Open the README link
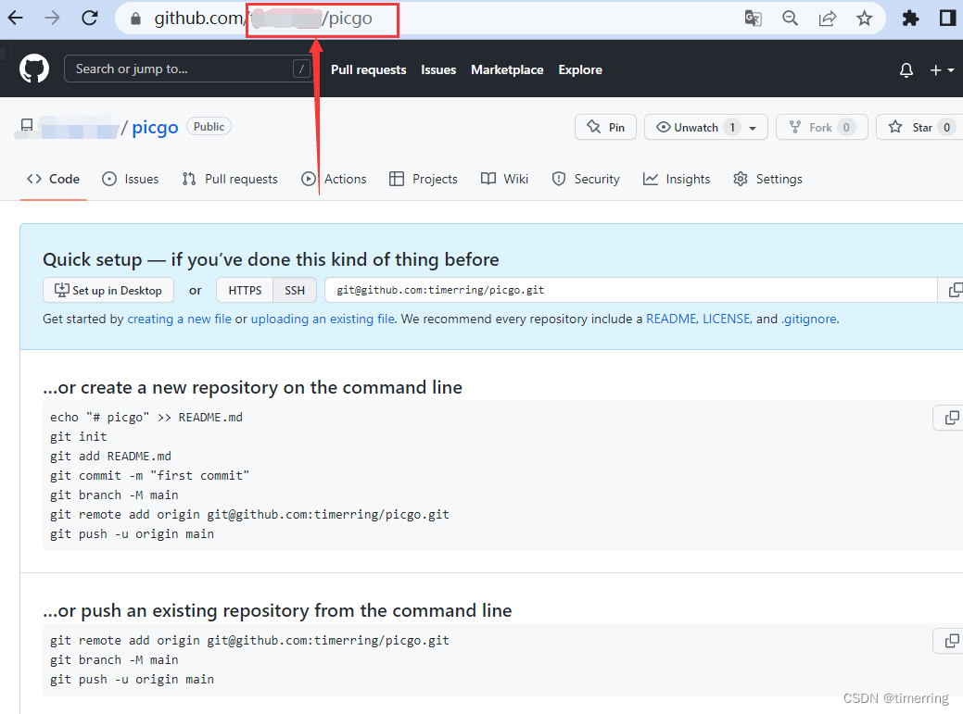 pyautogui.click(x=671, y=319)
